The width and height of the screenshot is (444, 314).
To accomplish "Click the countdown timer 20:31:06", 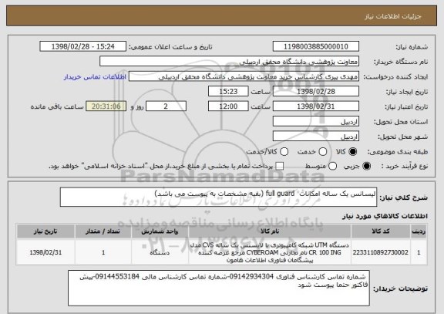I will click(106, 106).
